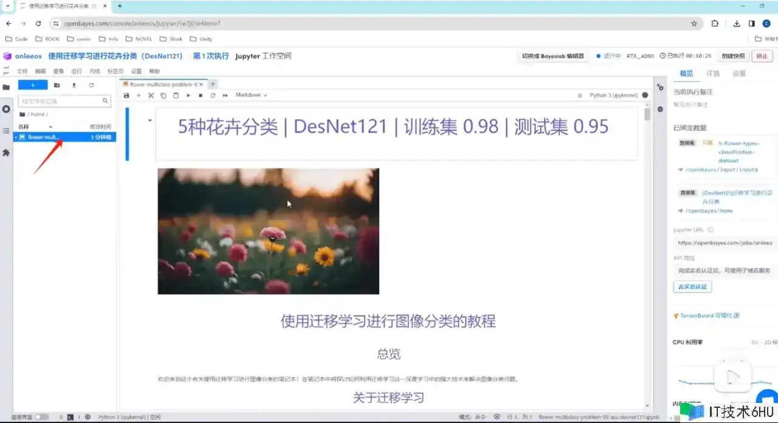This screenshot has height=423, width=778.
Task: Open a new launcher tab with plus
Action: pos(213,84)
